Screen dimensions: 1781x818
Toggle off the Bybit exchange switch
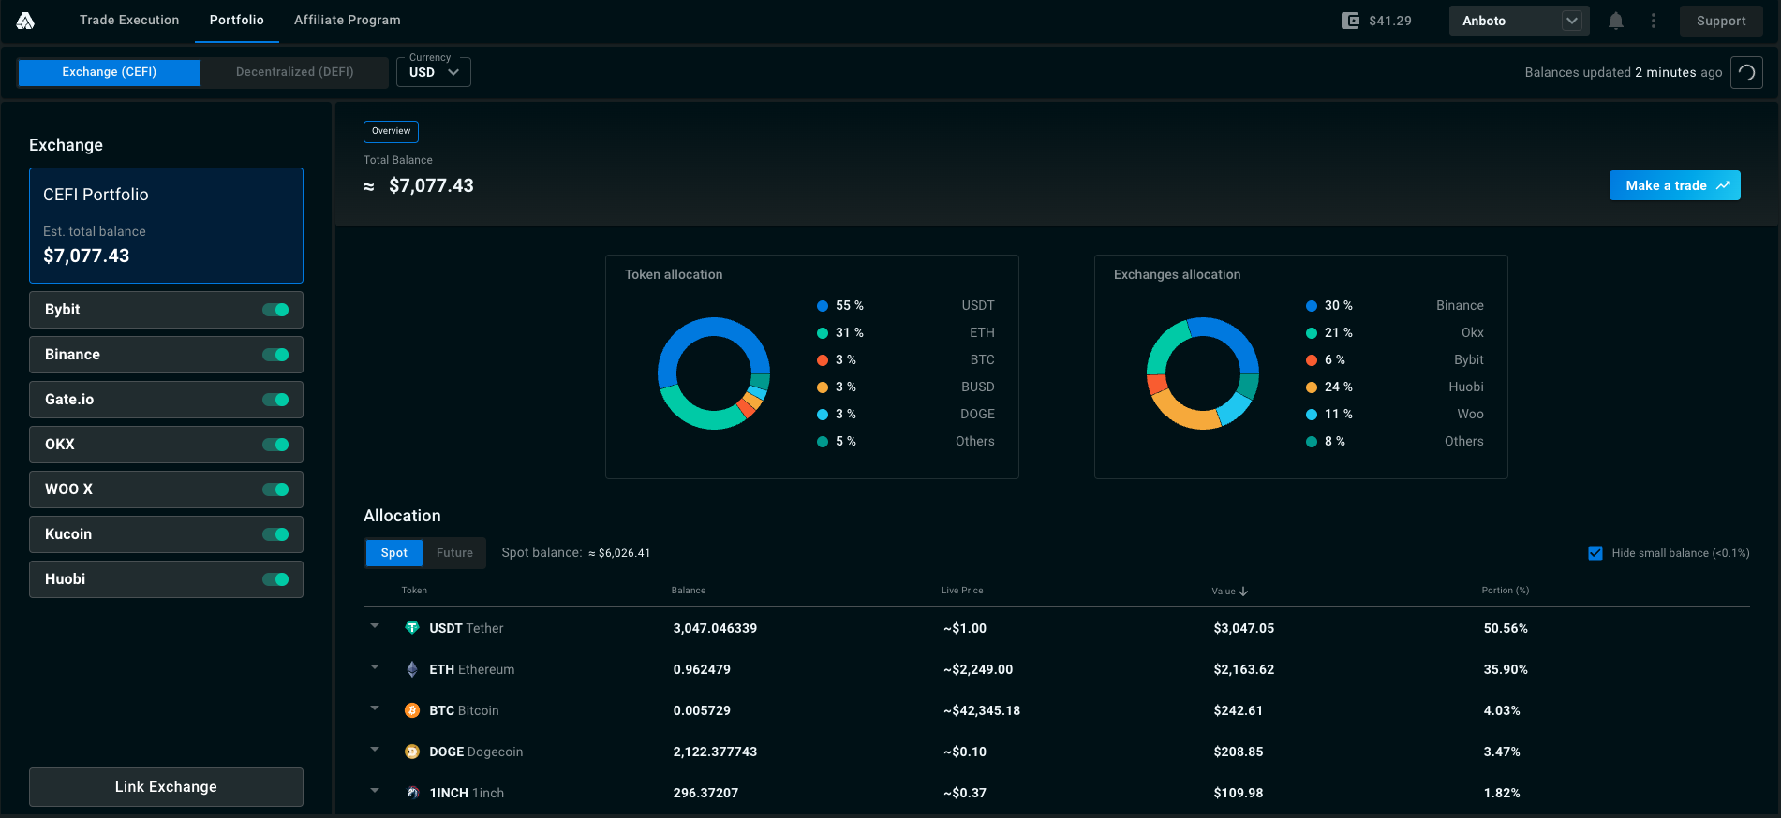tap(275, 310)
